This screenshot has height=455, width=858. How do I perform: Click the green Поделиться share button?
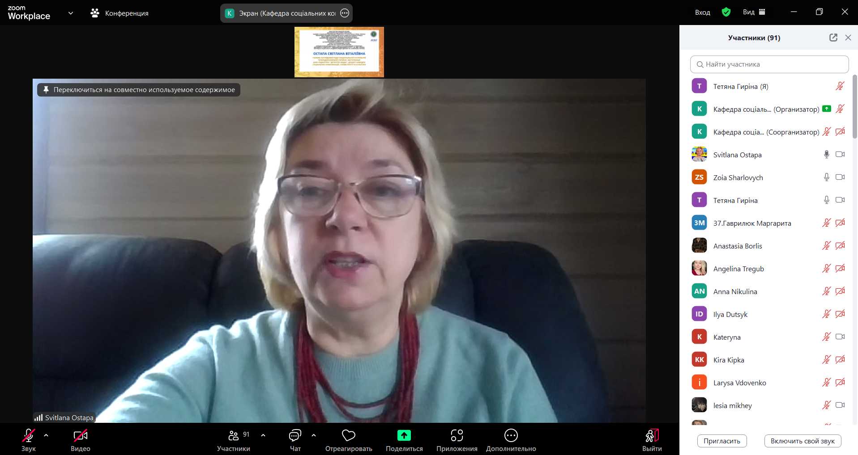coord(404,440)
